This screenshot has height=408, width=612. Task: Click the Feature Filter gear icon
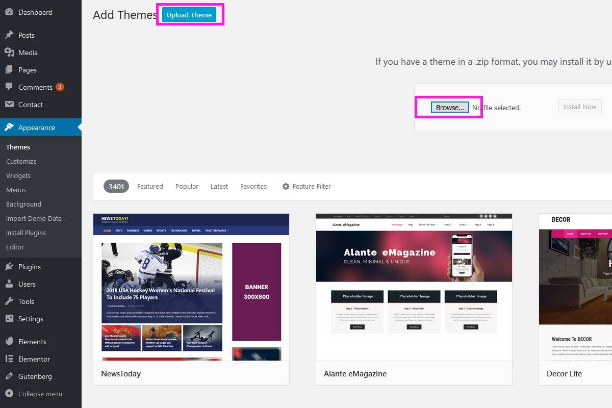pos(286,187)
